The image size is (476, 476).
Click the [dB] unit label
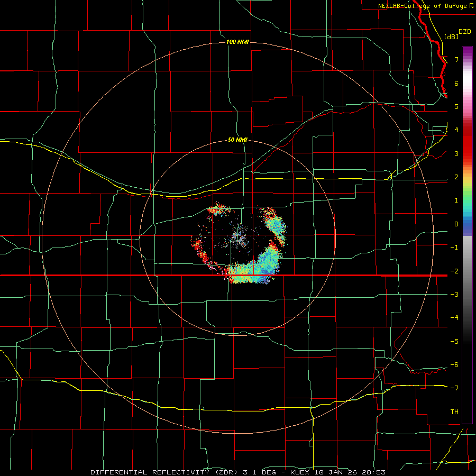pos(452,36)
